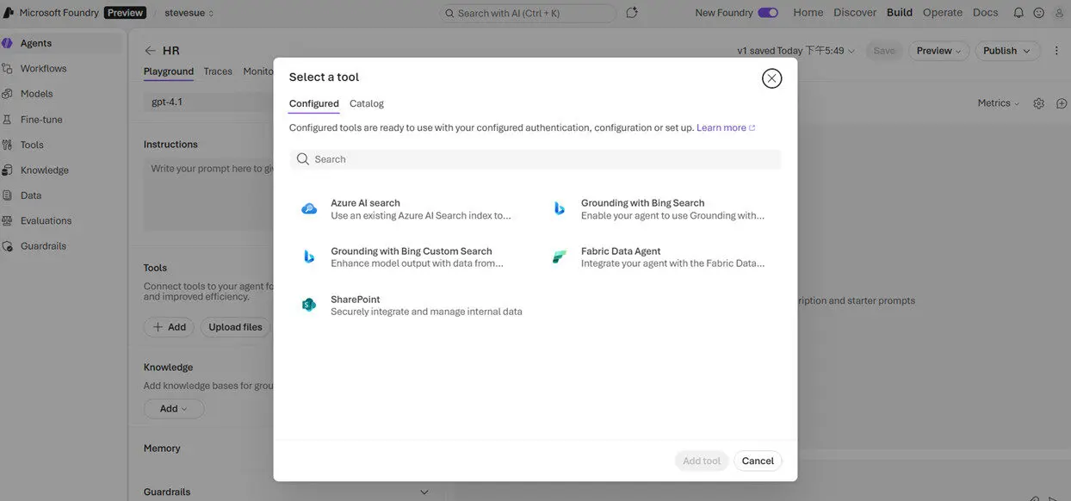Image resolution: width=1071 pixels, height=501 pixels.
Task: Close the Select a tool dialog
Action: pos(772,78)
